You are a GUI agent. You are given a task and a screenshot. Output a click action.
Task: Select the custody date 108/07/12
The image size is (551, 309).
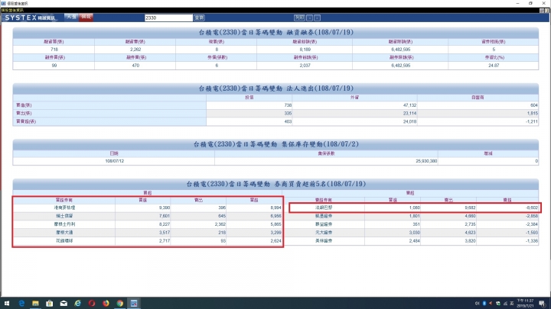[x=114, y=161]
